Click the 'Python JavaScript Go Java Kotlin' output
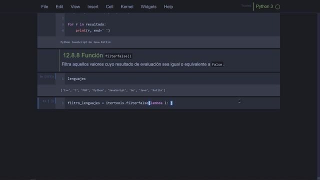This screenshot has width=320, height=180. [x=85, y=42]
